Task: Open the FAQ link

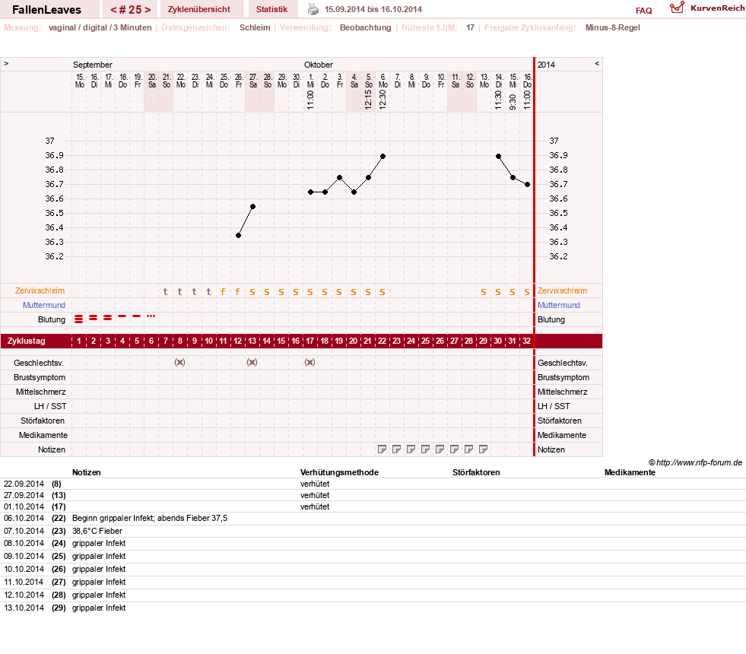Action: [x=643, y=11]
